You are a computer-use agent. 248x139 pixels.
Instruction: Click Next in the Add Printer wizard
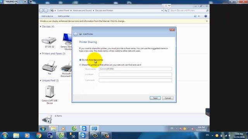(155, 98)
